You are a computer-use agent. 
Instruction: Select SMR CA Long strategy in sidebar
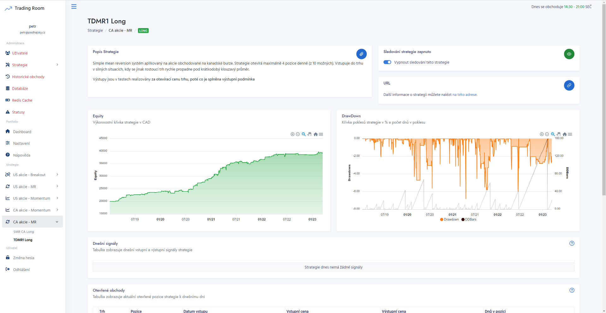[24, 232]
